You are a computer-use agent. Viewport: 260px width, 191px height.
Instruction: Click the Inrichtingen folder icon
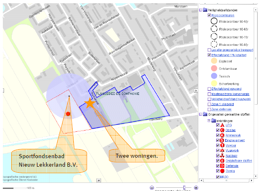(214, 120)
